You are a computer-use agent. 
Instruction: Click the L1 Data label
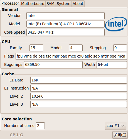(16, 80)
